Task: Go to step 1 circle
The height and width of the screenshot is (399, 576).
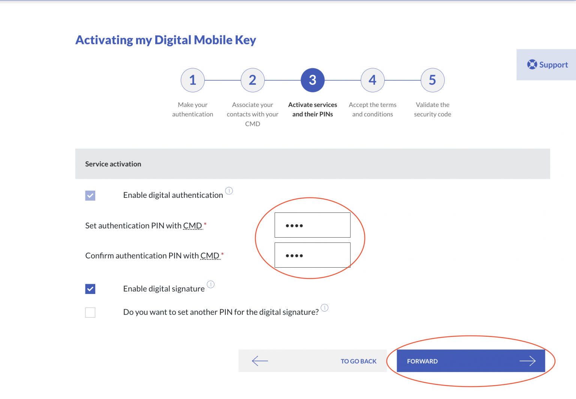Action: click(193, 80)
